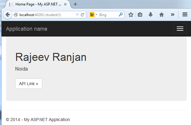This screenshot has height=125, width=191.
Task: Open the Bing search engine selector
Action: click(94, 15)
